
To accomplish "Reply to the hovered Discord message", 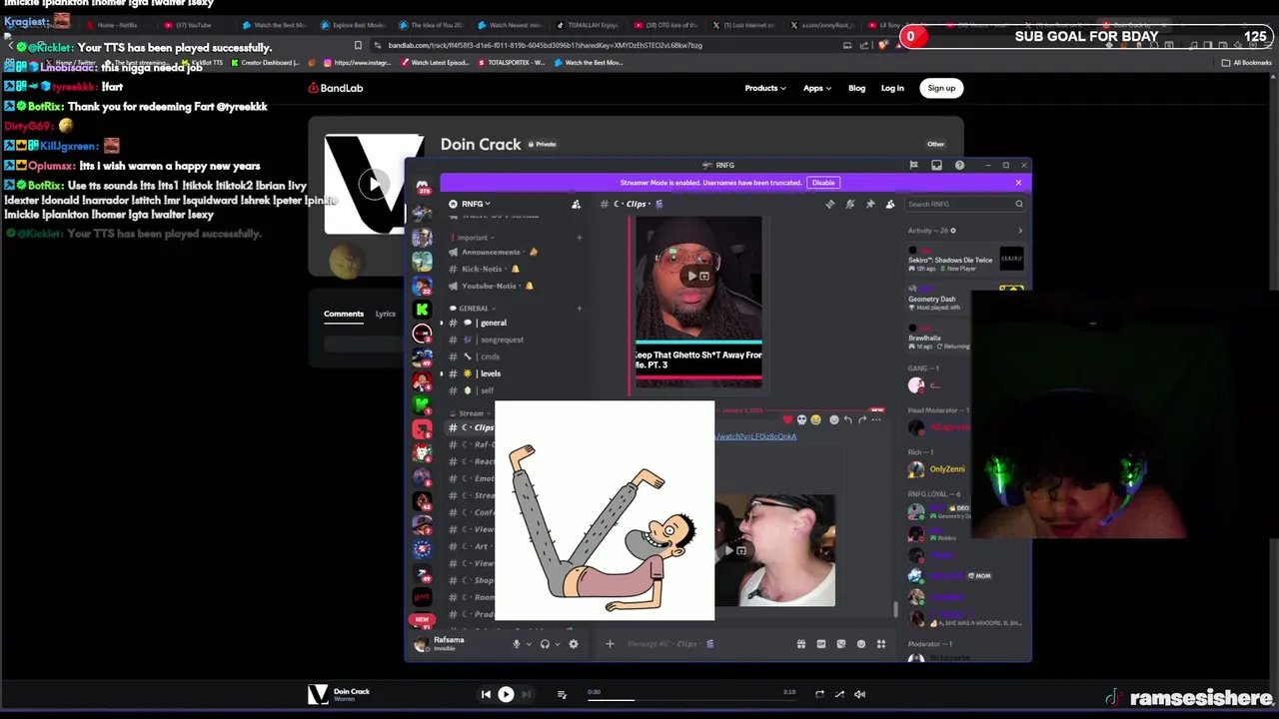I will [848, 419].
